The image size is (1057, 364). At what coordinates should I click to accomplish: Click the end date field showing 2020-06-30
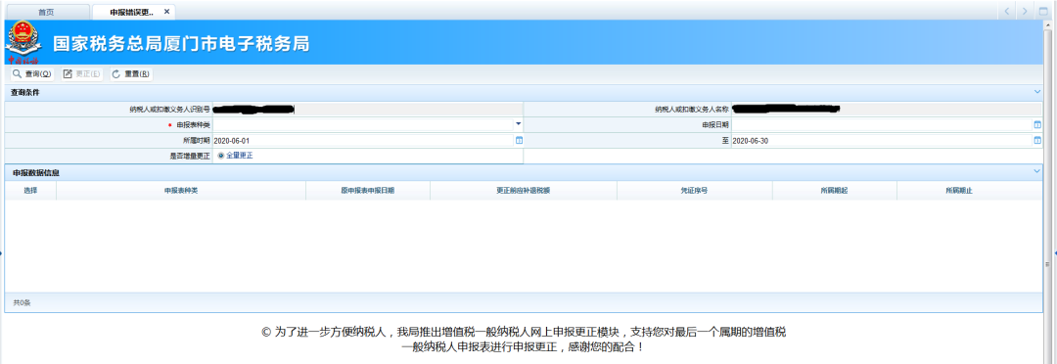tap(883, 140)
